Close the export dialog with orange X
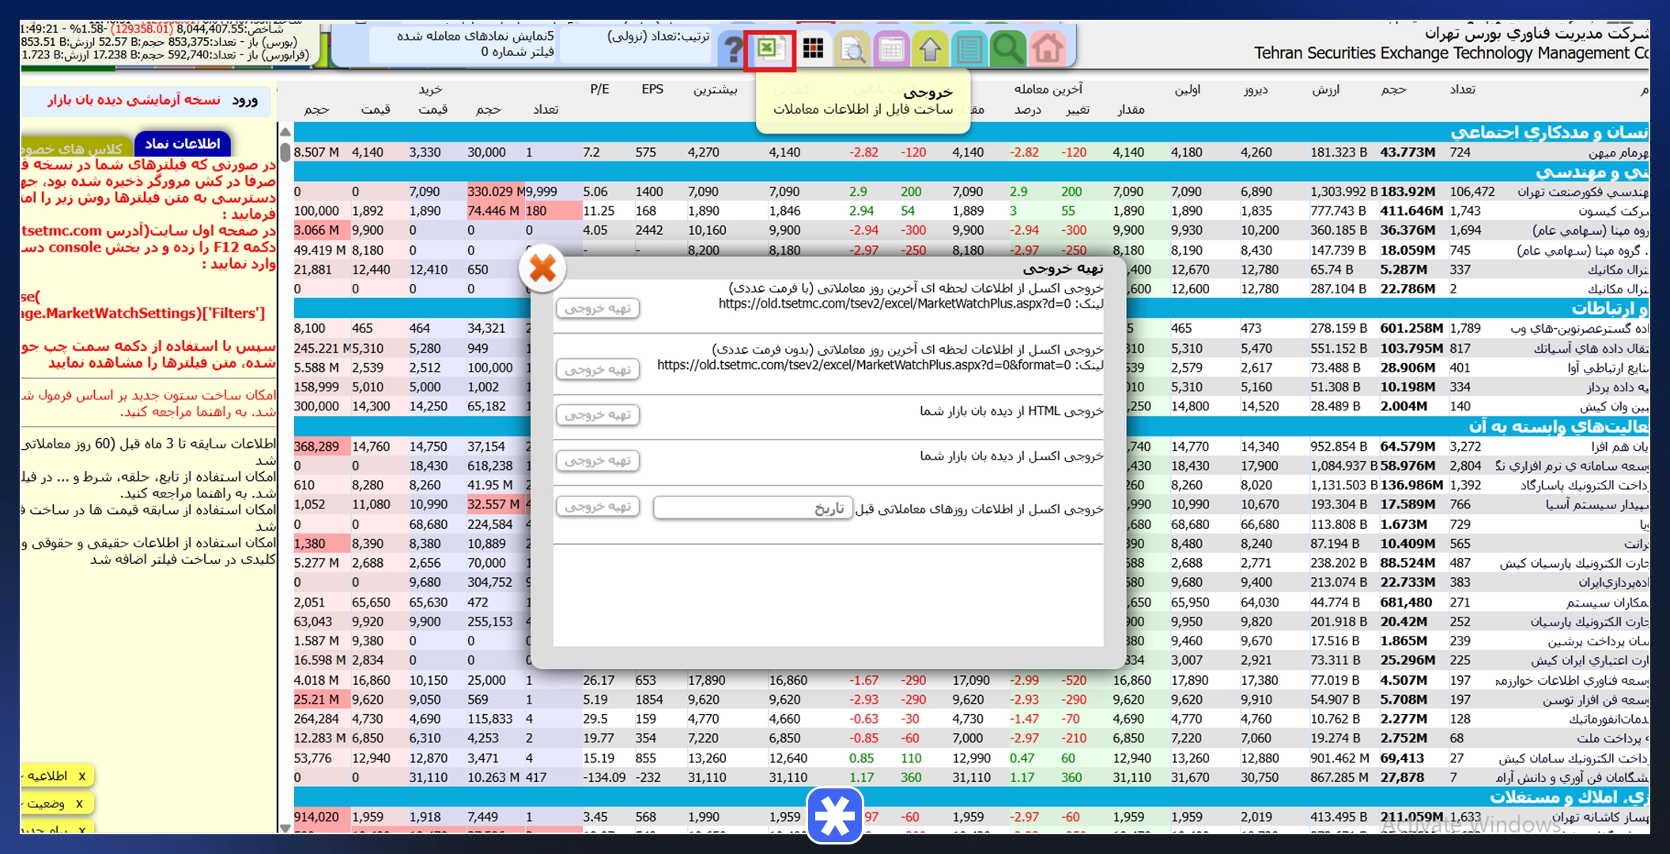 point(542,269)
